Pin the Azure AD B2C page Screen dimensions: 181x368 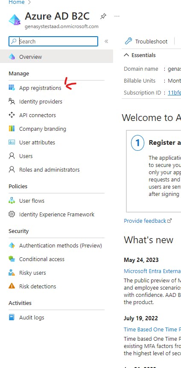(103, 17)
